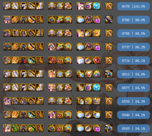Select the blue teardrop pendant icon in 8612 row
Image resolution: width=152 pixels, height=136 pixels.
pos(80,74)
